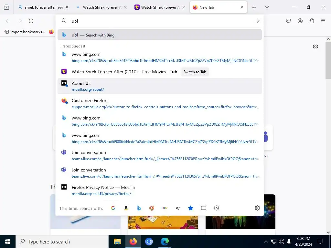Click the page vertical scrollbar thumb
Viewport: 331px width, 248px height.
tap(328, 60)
